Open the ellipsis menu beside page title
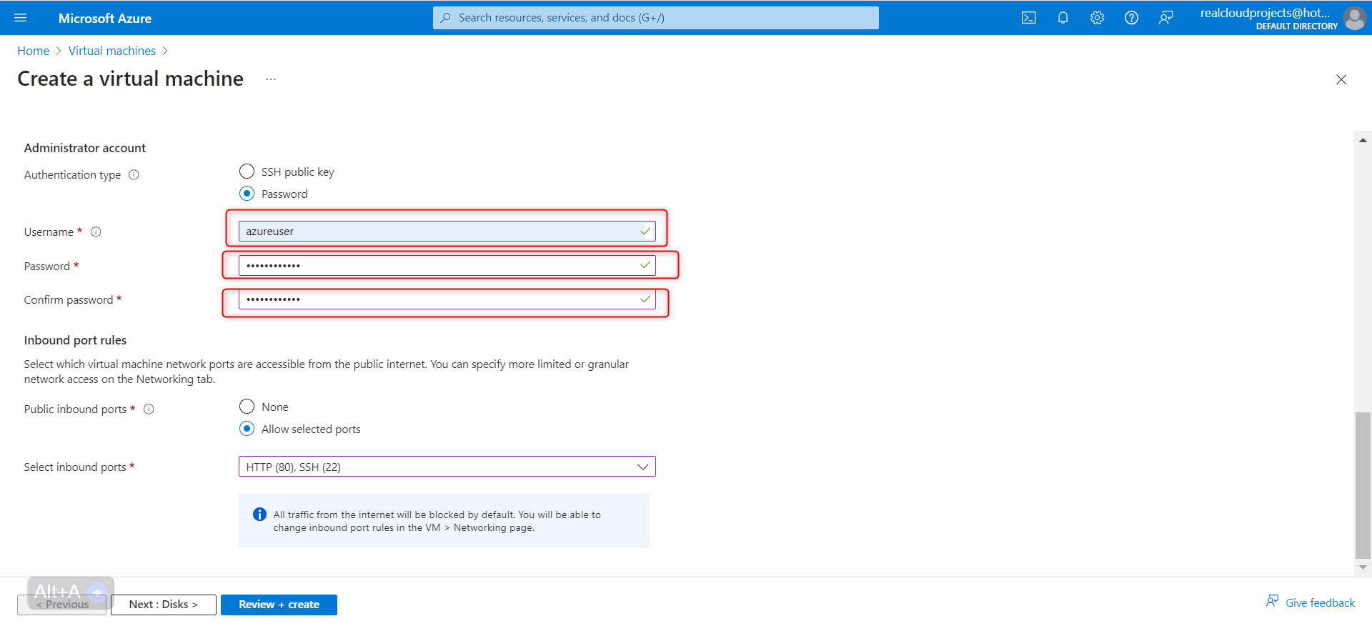This screenshot has height=636, width=1372. (271, 79)
